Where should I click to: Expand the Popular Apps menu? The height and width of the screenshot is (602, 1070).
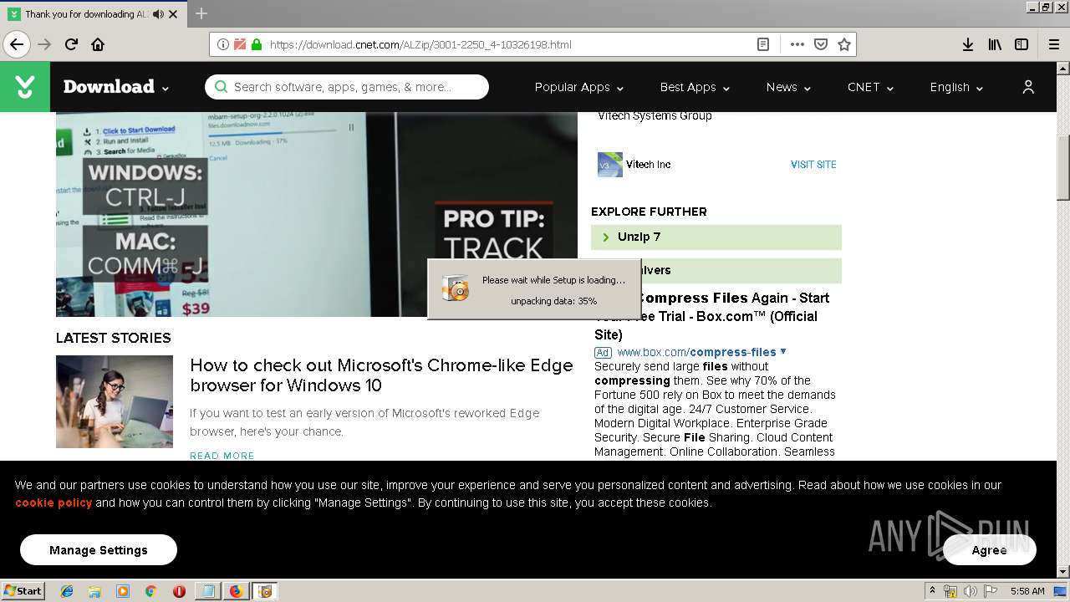(x=579, y=87)
